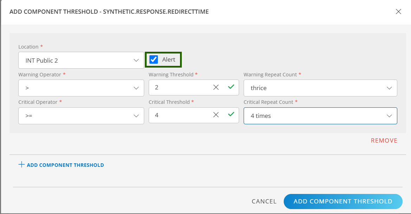
Task: Open Critical Repeat Count showing 4 times
Action: point(320,116)
